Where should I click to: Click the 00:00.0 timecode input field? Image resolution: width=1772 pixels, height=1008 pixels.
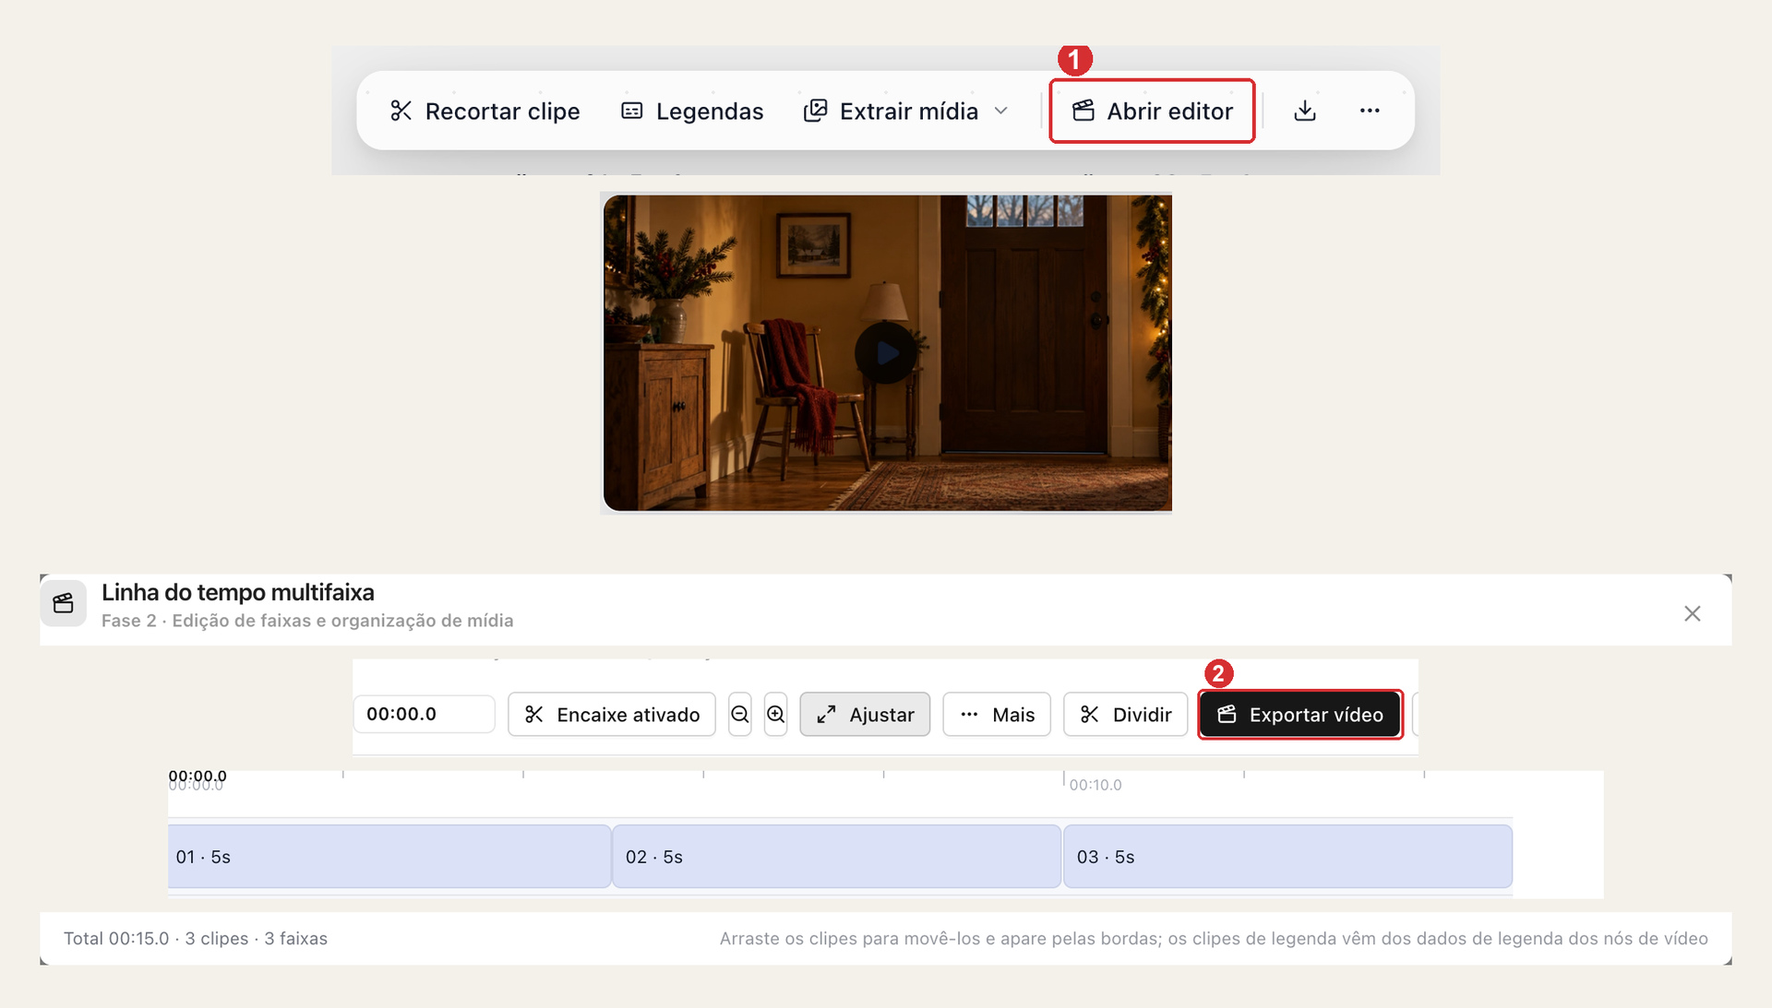pyautogui.click(x=425, y=714)
